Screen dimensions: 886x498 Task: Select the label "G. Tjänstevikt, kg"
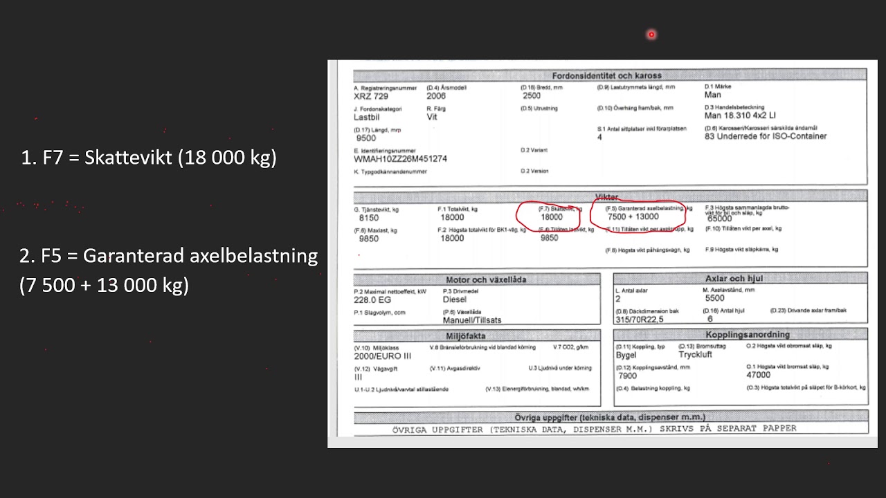(376, 209)
